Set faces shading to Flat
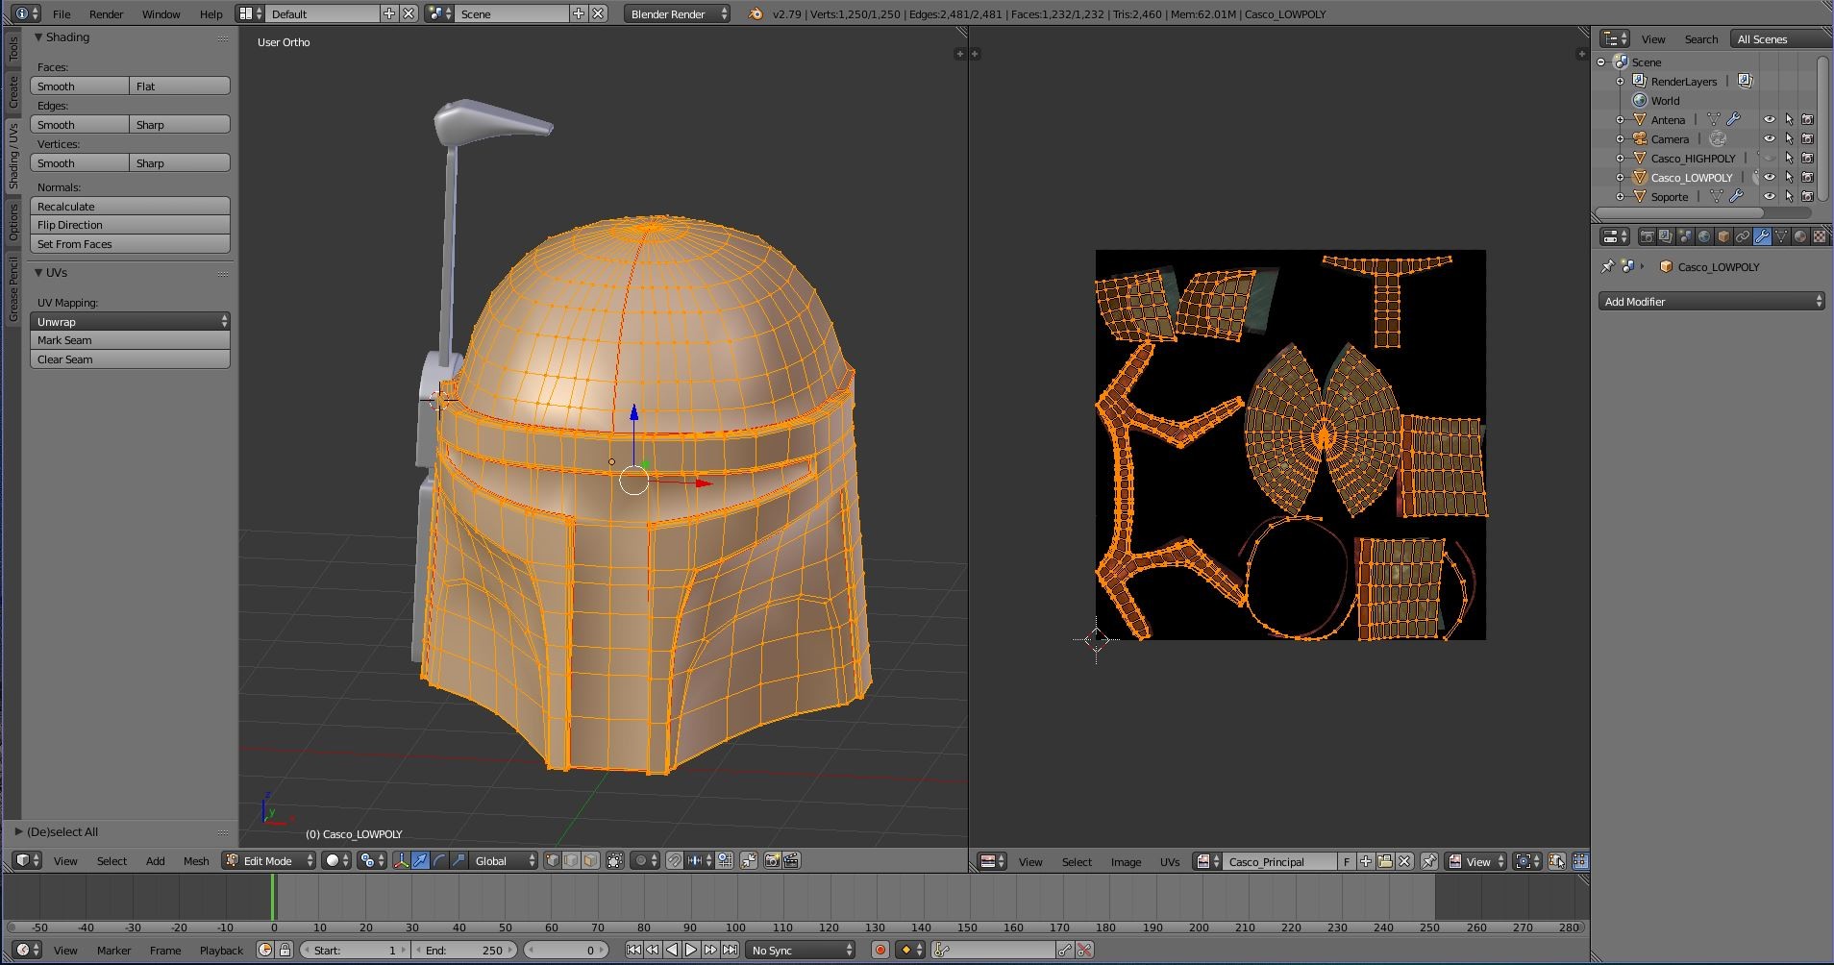This screenshot has width=1834, height=965. coord(180,86)
